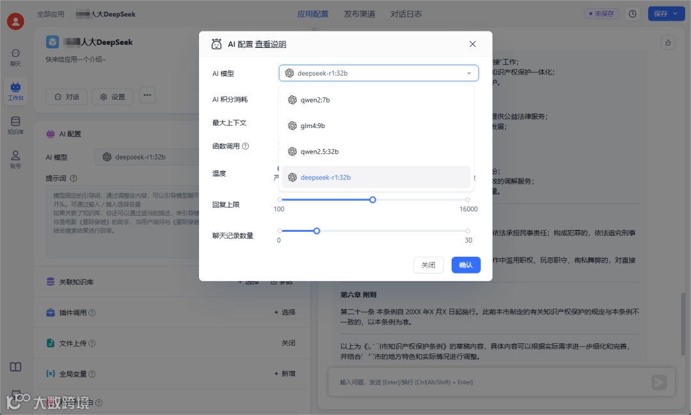This screenshot has height=415, width=691.
Task: Click the 第六章 附则 heading text
Action: pyautogui.click(x=358, y=295)
